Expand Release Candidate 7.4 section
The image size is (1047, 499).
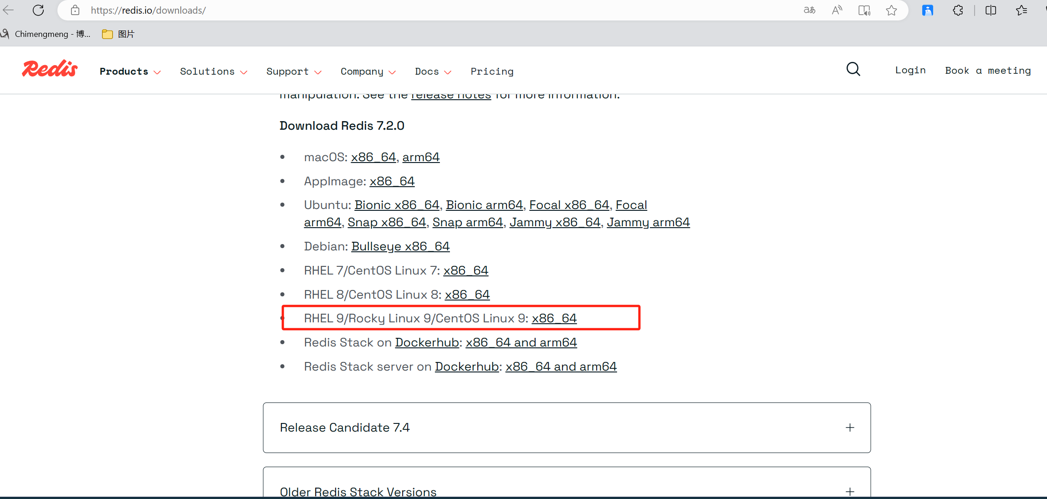567,428
